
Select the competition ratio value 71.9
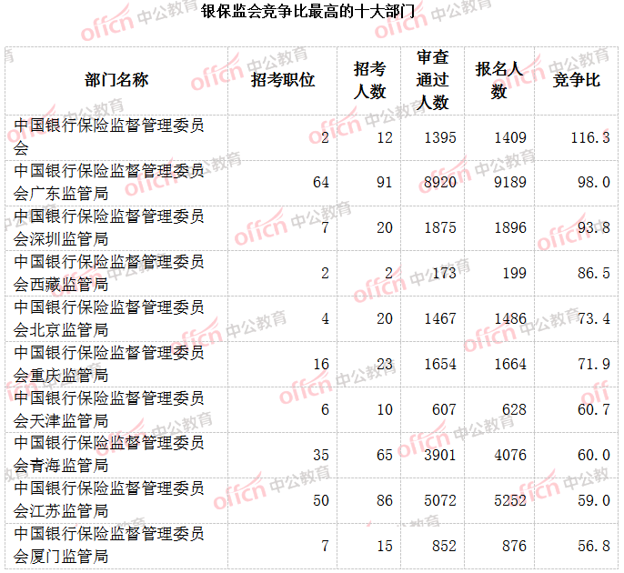(x=594, y=364)
